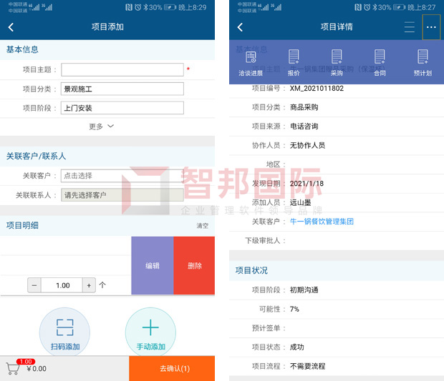Click the 1.00 quantity field

(x=62, y=285)
